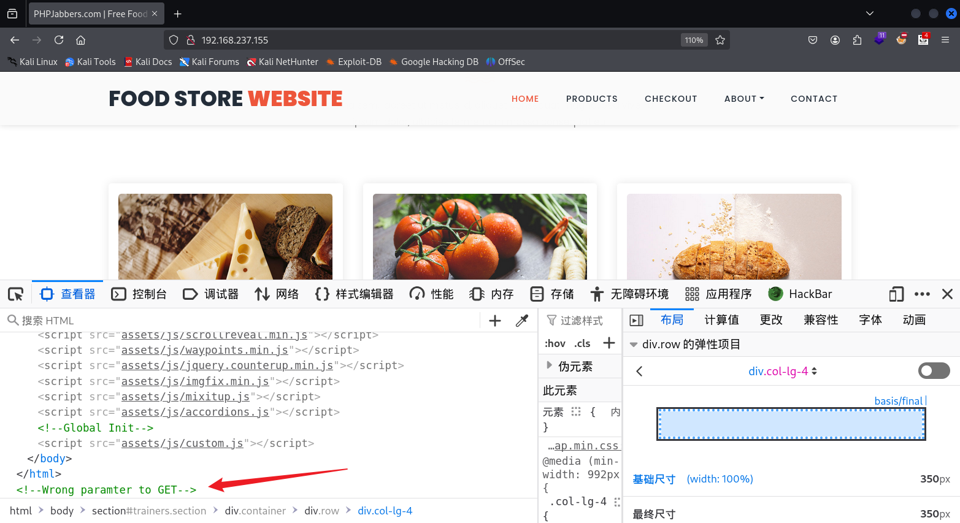Toggle the flexbox overlay switch

tap(934, 370)
